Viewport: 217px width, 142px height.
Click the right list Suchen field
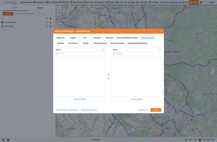[137, 54]
